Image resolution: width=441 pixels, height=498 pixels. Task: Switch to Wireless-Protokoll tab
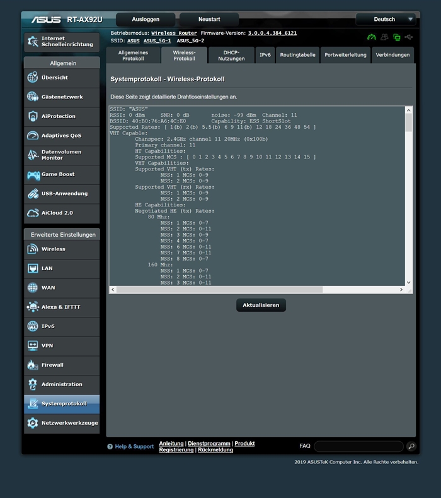[184, 56]
